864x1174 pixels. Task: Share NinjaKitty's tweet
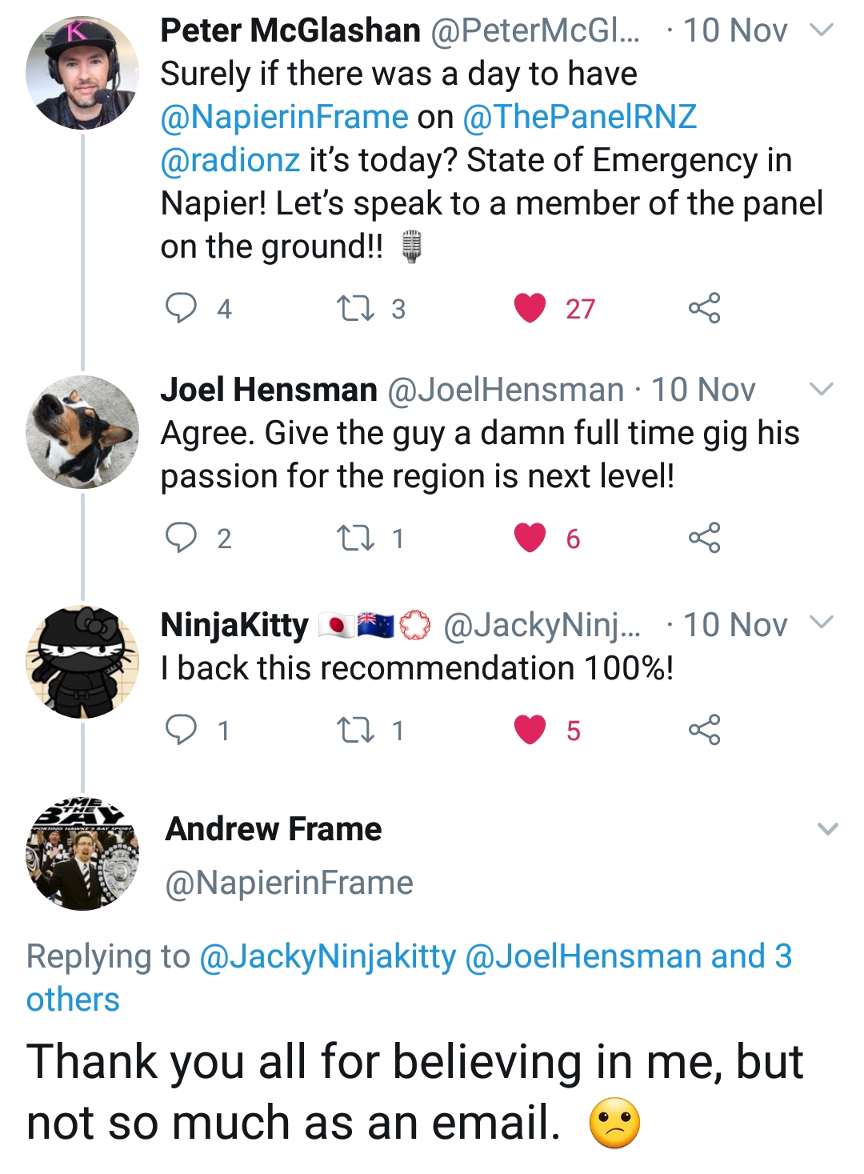click(704, 730)
